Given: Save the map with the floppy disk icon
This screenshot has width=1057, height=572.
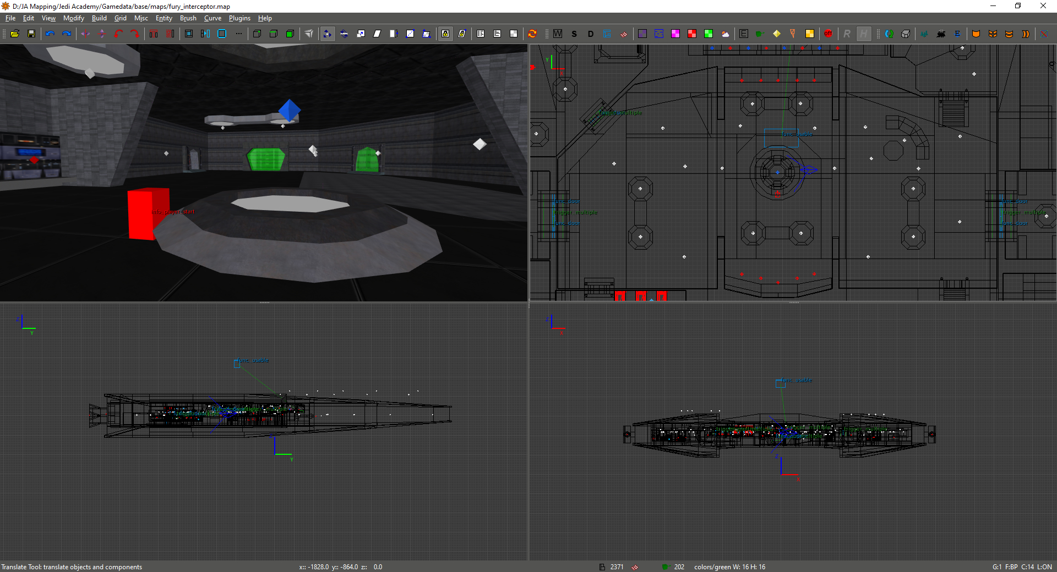Looking at the screenshot, I should [31, 34].
